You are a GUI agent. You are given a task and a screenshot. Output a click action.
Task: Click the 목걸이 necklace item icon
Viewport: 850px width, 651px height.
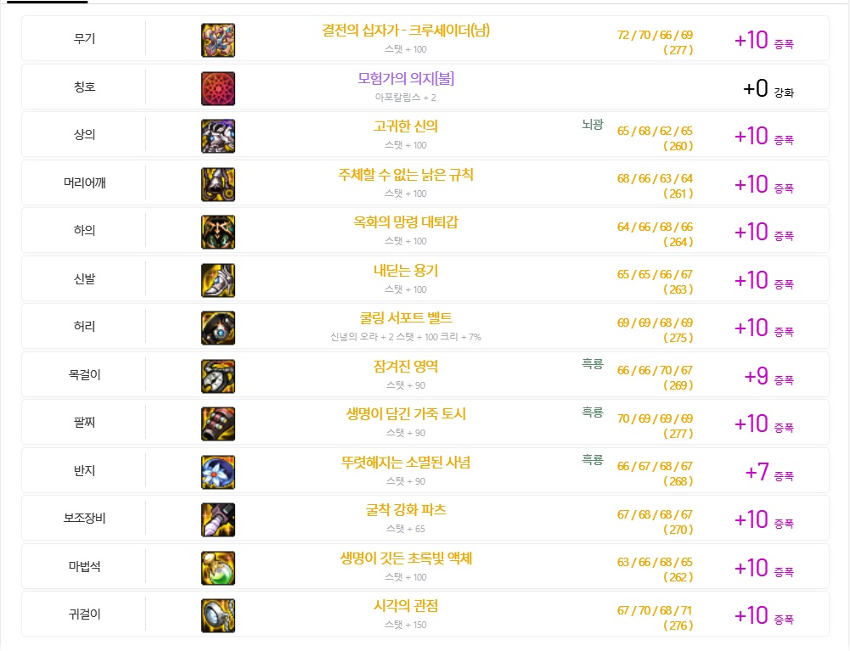coord(218,376)
